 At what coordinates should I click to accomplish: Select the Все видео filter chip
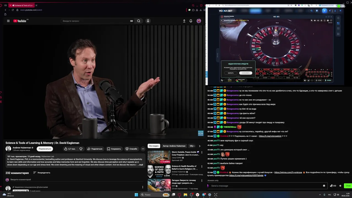[x=154, y=146]
